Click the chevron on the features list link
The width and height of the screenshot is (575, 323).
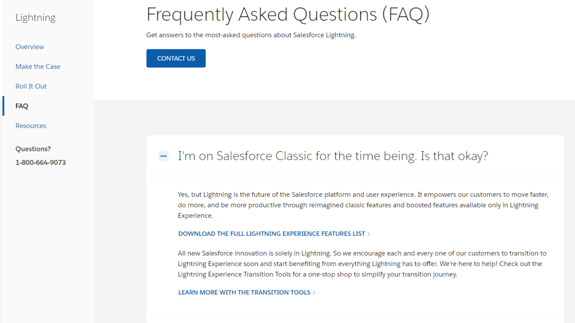tap(369, 233)
